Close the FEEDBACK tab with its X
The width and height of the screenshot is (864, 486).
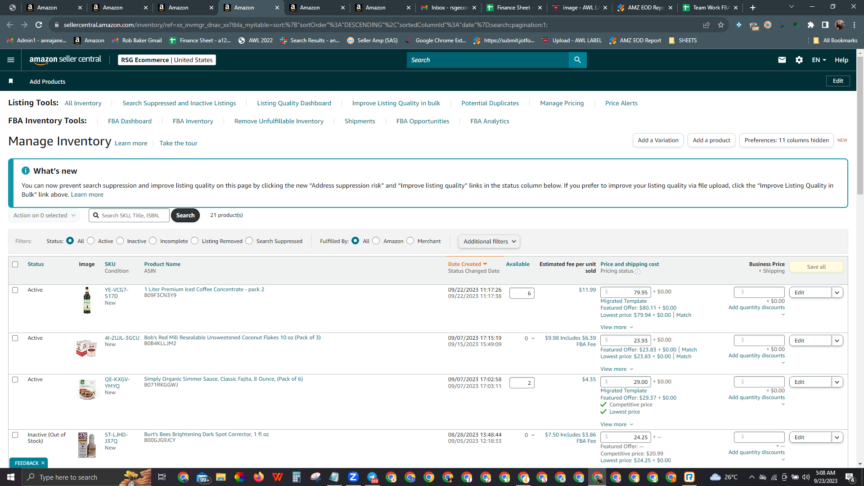pos(43,463)
